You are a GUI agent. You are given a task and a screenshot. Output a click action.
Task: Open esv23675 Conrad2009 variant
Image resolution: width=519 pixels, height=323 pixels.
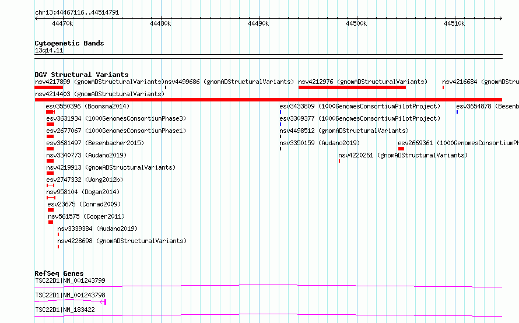[84, 204]
